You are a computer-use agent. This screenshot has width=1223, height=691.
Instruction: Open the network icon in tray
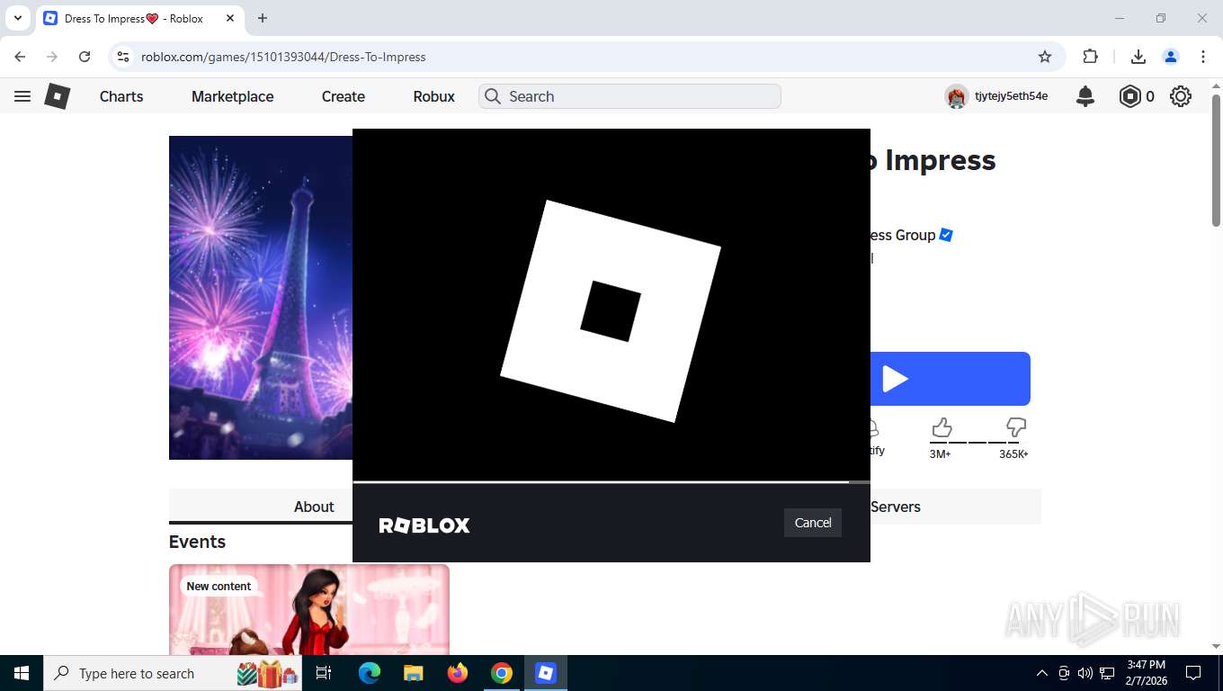click(x=1108, y=673)
